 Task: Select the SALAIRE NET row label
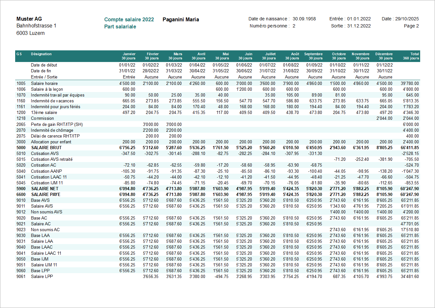[x=45, y=189]
